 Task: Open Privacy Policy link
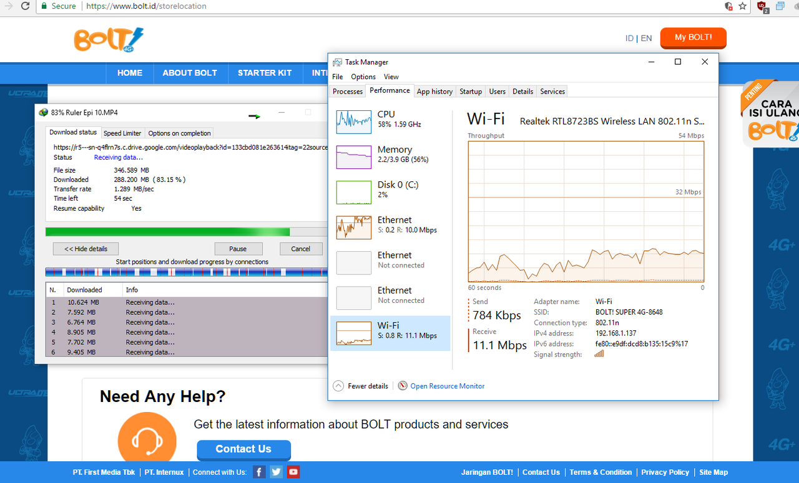665,472
